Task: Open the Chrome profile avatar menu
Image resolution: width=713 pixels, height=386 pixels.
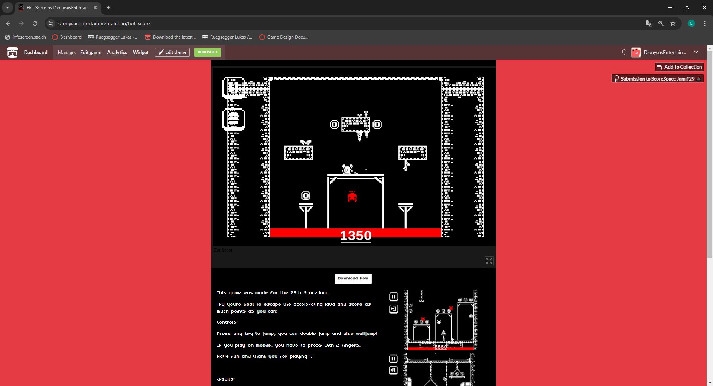Action: tap(691, 23)
